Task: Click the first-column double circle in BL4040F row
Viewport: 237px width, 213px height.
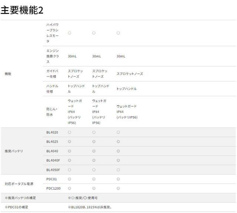Action: click(70, 160)
